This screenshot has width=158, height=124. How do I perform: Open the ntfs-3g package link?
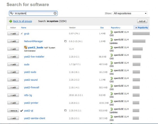[28, 95]
